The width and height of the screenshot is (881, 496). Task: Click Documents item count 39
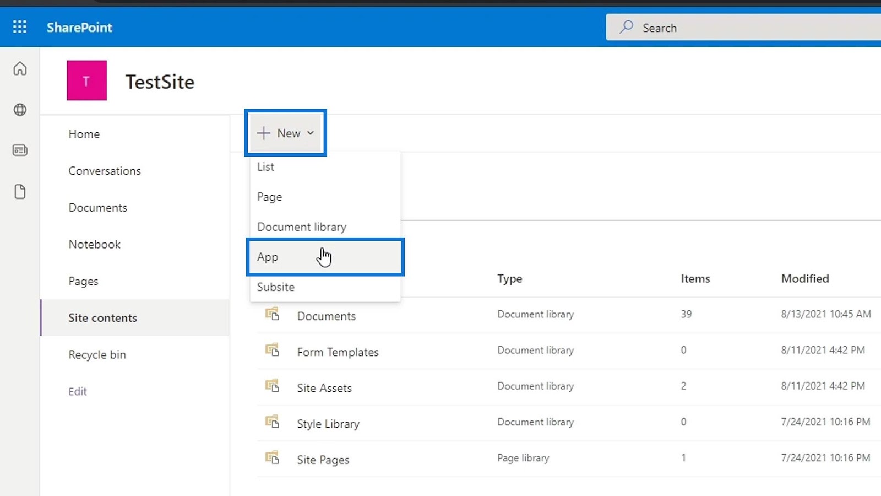click(x=686, y=314)
